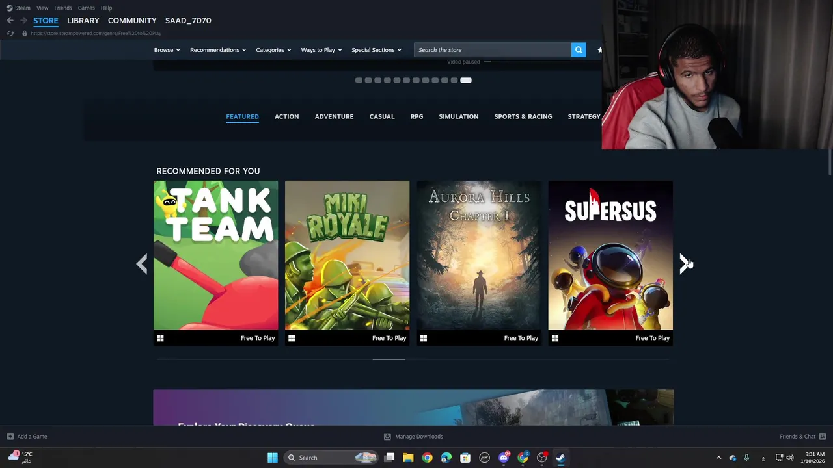Click the Steam logo in the menu bar

coord(9,8)
